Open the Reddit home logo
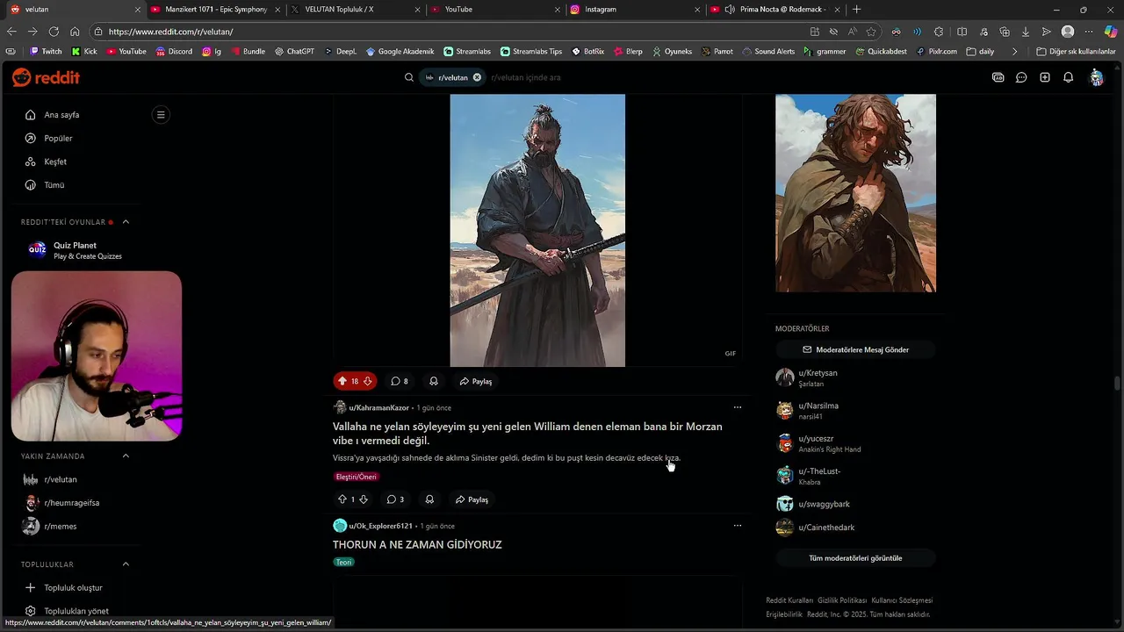This screenshot has height=632, width=1124. 46,77
